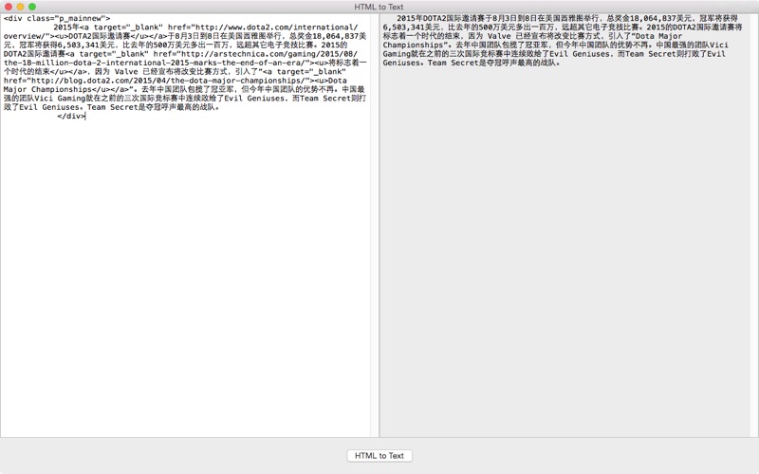Click the left pane vertical scrollbar

point(374,226)
